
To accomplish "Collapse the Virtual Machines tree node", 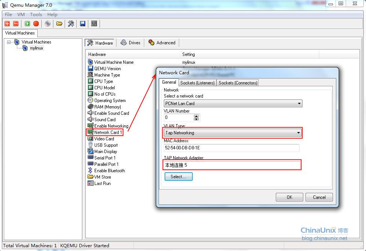I will [9, 42].
